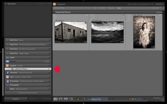Image resolution: width=167 pixels, height=104 pixels.
Task: Set Navigator zoom to FILL
Action: click(42, 4)
